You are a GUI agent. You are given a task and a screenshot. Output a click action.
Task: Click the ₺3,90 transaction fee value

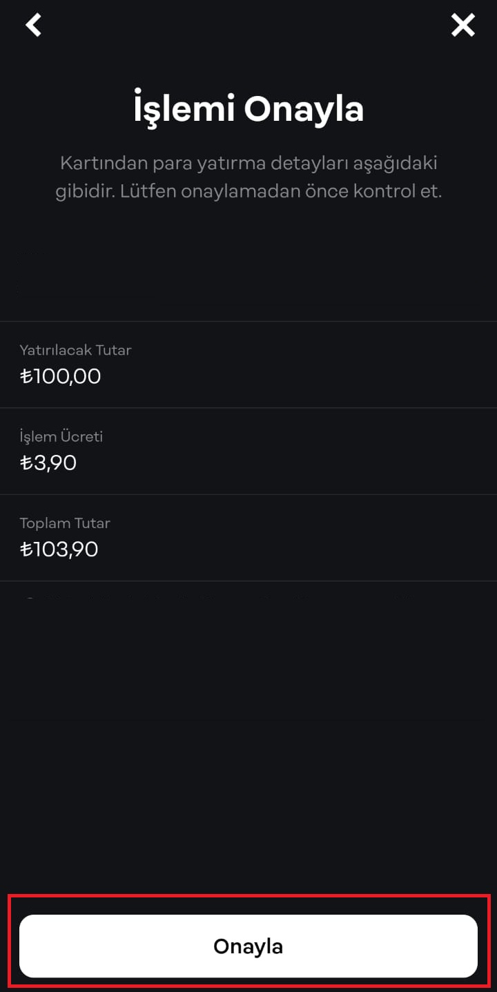[48, 463]
